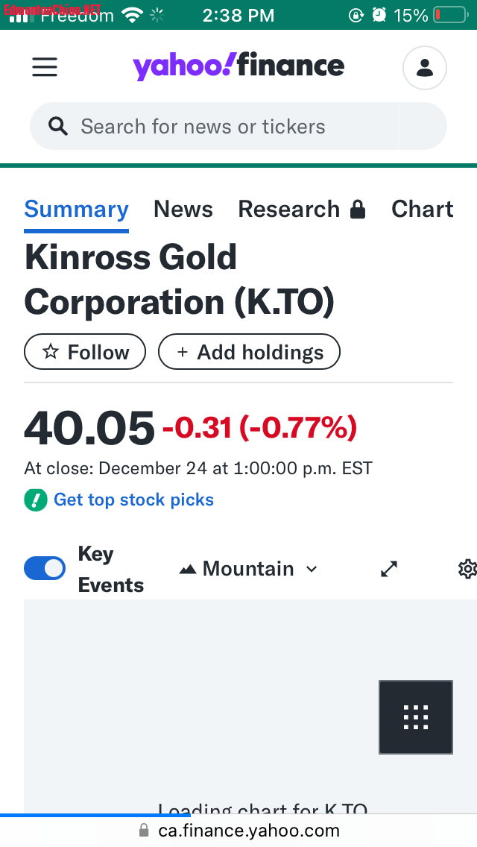
Task: Select the Summary tab
Action: coord(76,210)
